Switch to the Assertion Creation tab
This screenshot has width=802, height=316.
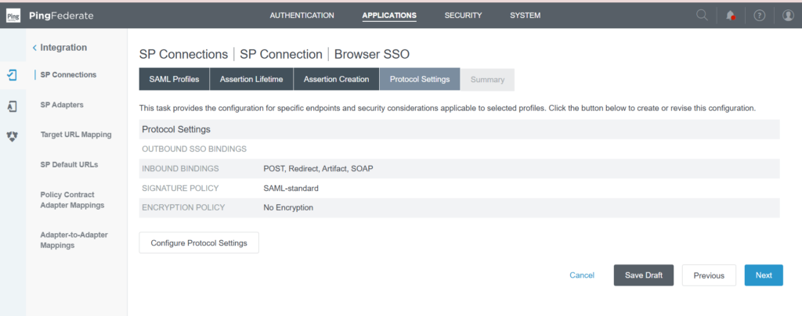(x=336, y=79)
